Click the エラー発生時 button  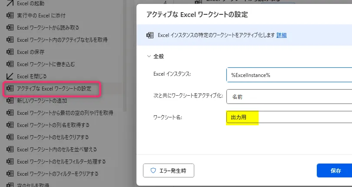pyautogui.click(x=169, y=170)
